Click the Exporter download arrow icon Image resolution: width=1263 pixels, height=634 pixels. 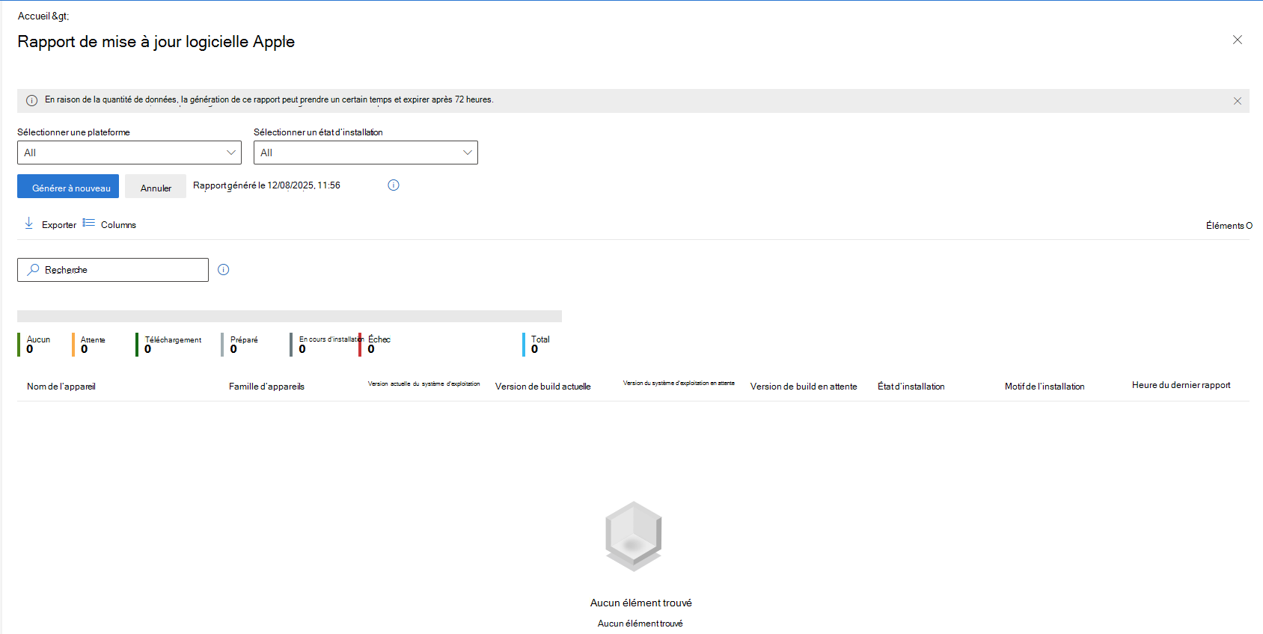29,224
